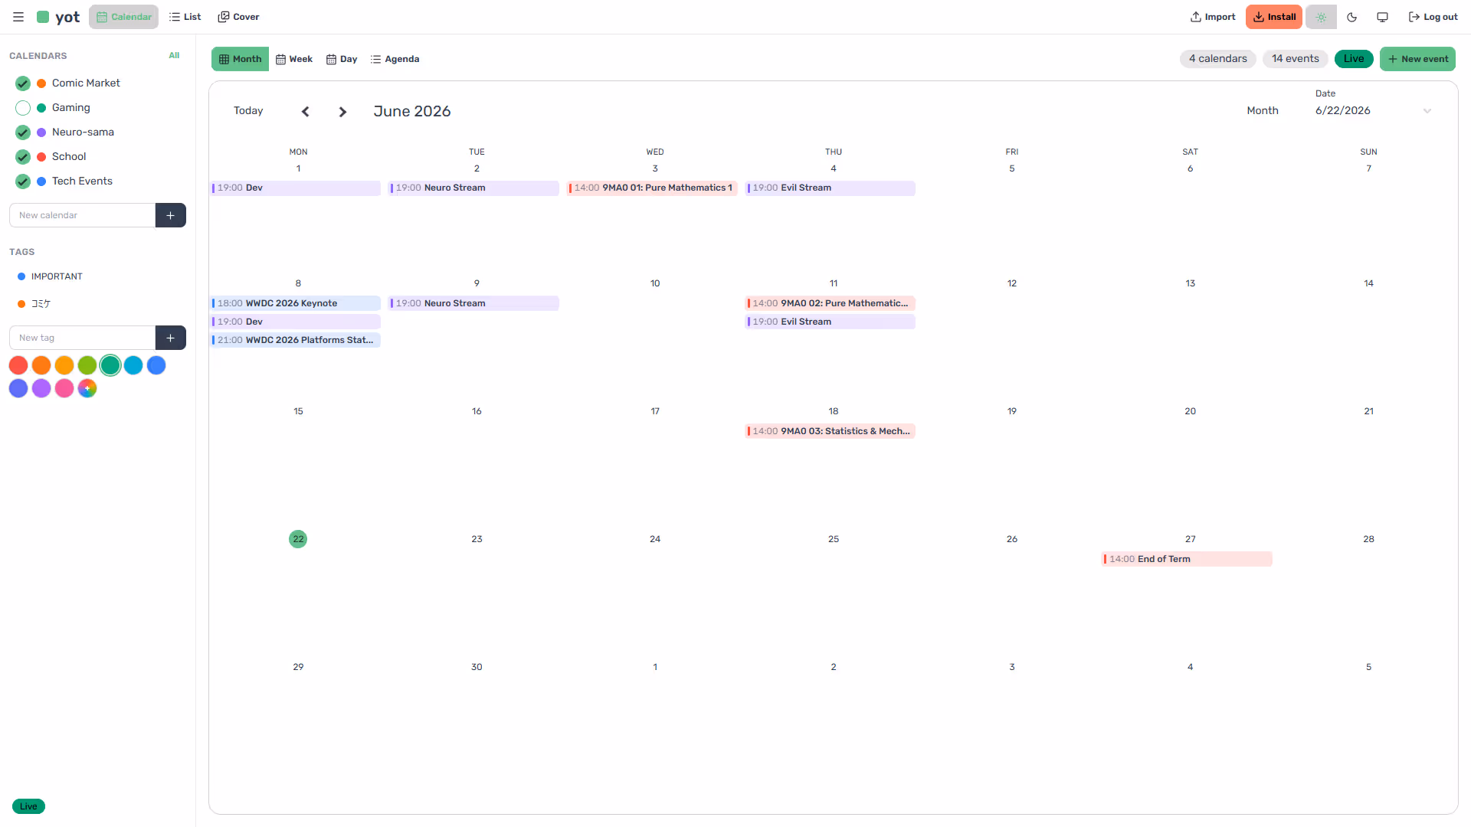Open the hamburger menu icon
This screenshot has width=1471, height=827.
click(x=18, y=17)
